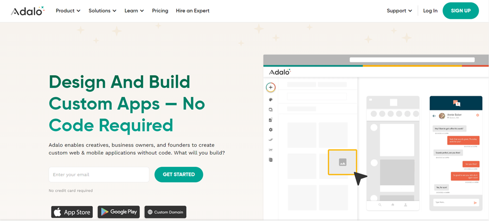
Task: Focus the Type here message field
Action: pyautogui.click(x=456, y=202)
